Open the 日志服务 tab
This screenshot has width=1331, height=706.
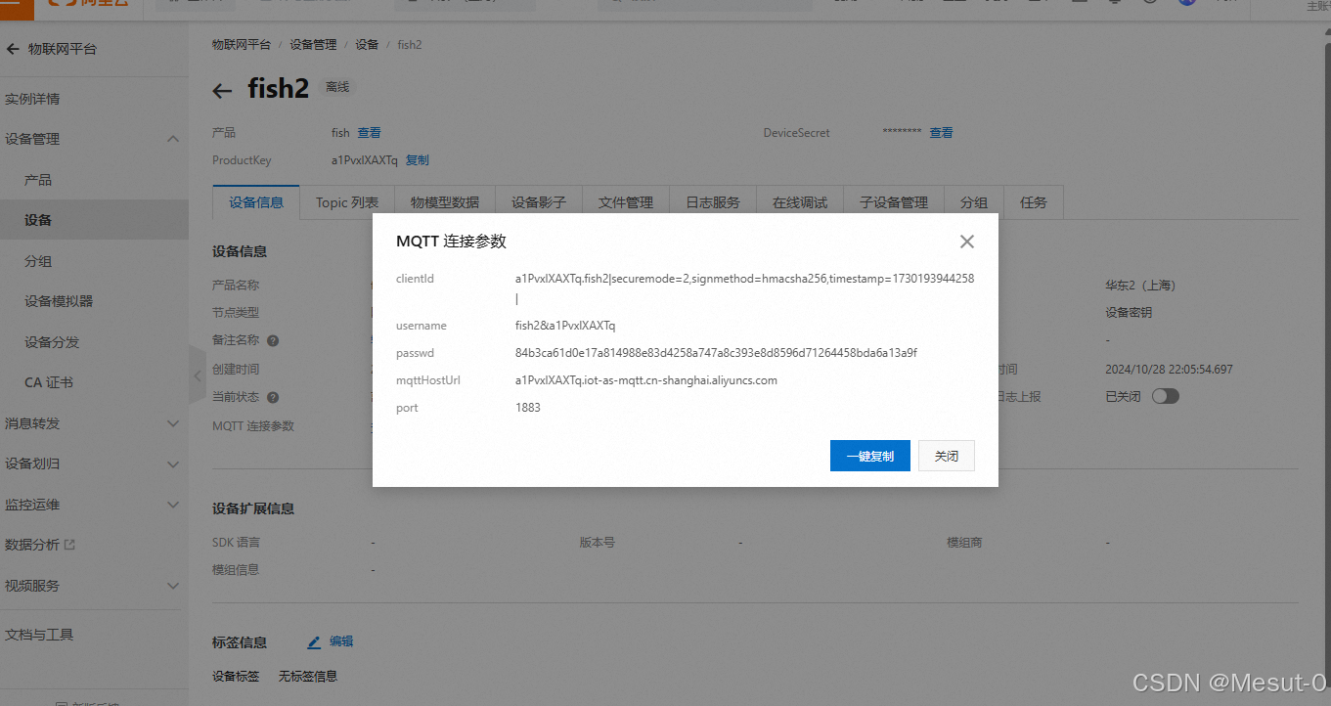pyautogui.click(x=713, y=202)
